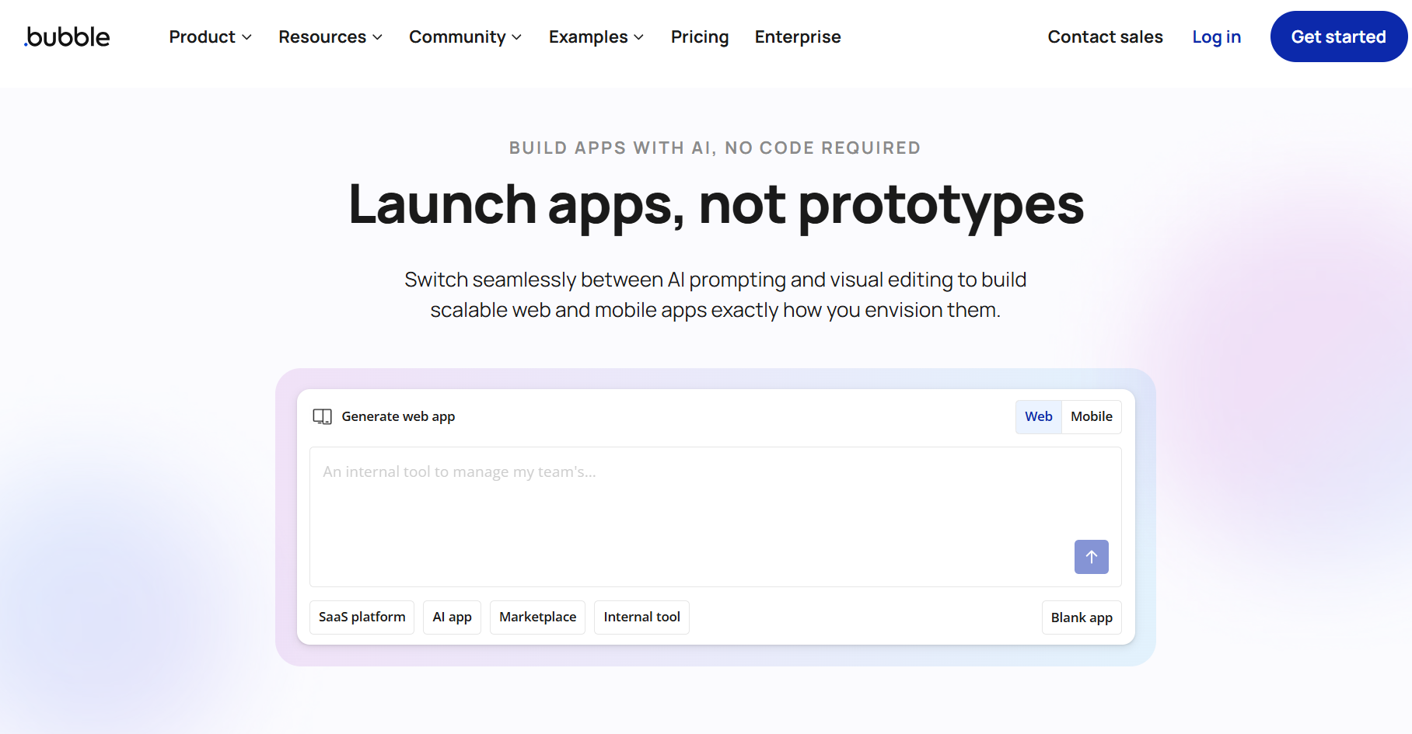Open the Community dropdown menu
Screen dimensions: 1412x734
coord(465,37)
